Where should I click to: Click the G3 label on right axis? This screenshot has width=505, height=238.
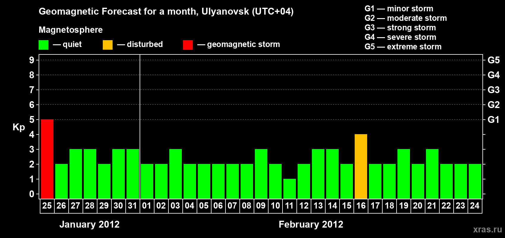pyautogui.click(x=494, y=90)
